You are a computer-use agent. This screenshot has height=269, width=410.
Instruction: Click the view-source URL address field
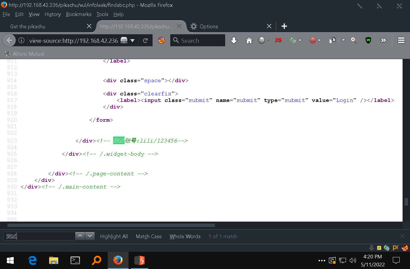[x=73, y=41]
